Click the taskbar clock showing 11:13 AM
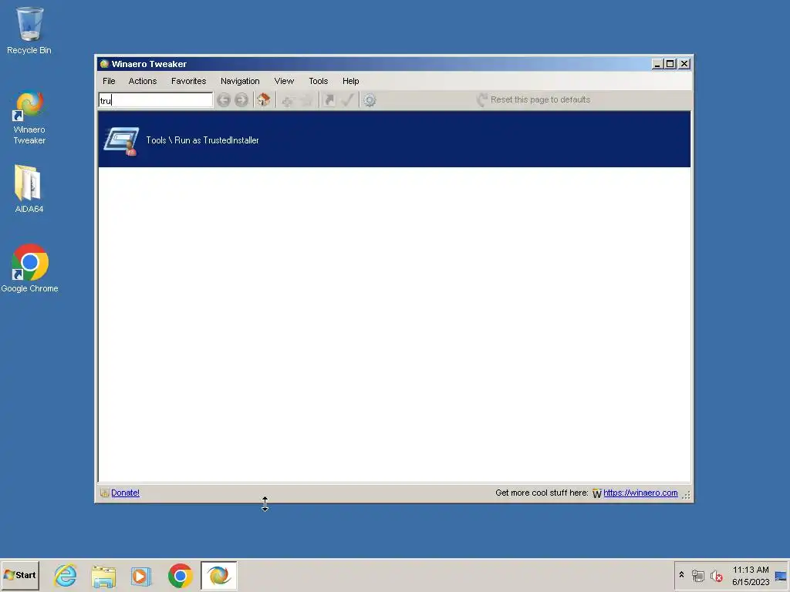 pyautogui.click(x=751, y=576)
